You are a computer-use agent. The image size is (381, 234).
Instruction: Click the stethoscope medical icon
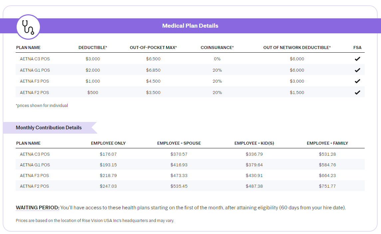28,27
